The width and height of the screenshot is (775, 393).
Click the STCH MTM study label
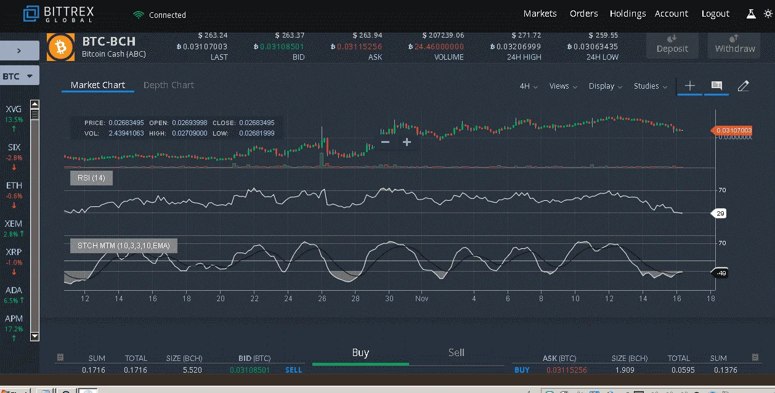pos(124,246)
